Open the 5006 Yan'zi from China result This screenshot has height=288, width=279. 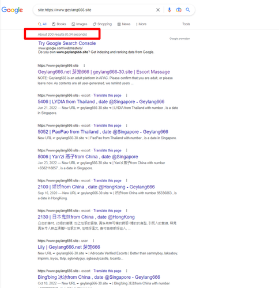pyautogui.click(x=88, y=157)
